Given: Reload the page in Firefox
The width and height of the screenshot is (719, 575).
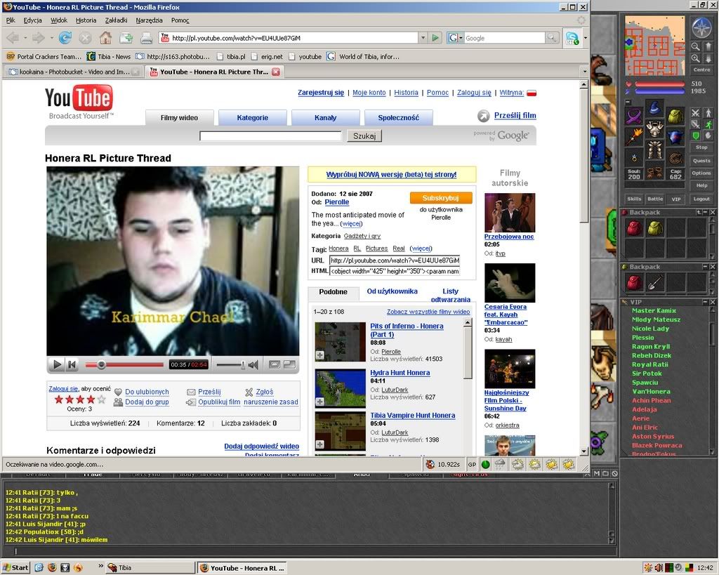Looking at the screenshot, I should click(x=65, y=38).
